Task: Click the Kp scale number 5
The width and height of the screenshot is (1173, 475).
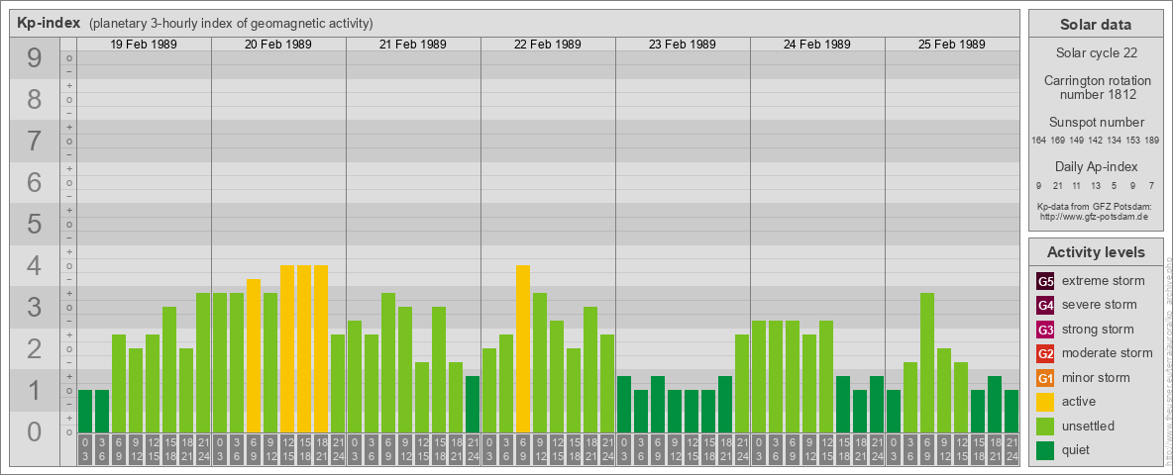Action: 34,224
